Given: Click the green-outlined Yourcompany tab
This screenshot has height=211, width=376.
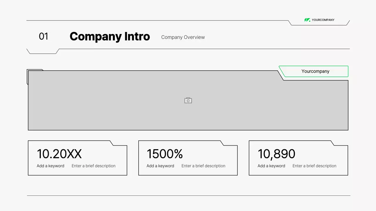Looking at the screenshot, I should 315,71.
